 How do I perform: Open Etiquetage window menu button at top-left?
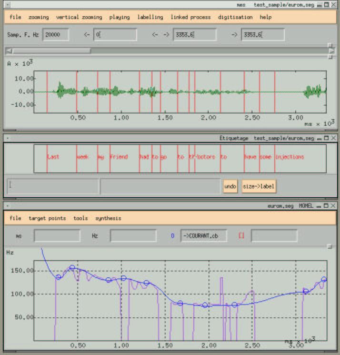pyautogui.click(x=8, y=138)
